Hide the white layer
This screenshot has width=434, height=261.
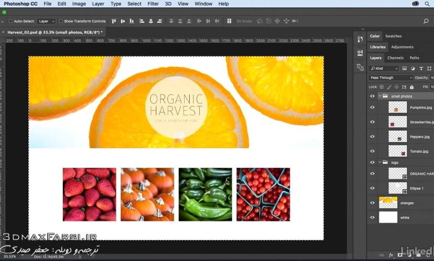click(x=372, y=217)
